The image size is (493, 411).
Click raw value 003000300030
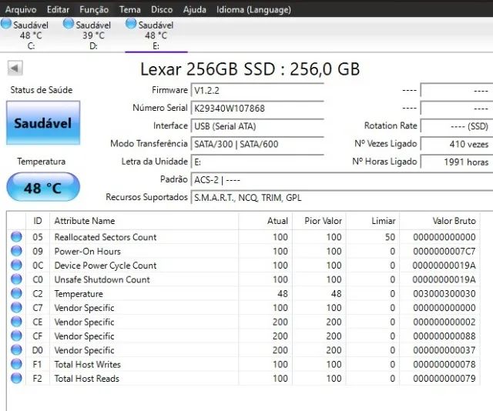tap(444, 294)
